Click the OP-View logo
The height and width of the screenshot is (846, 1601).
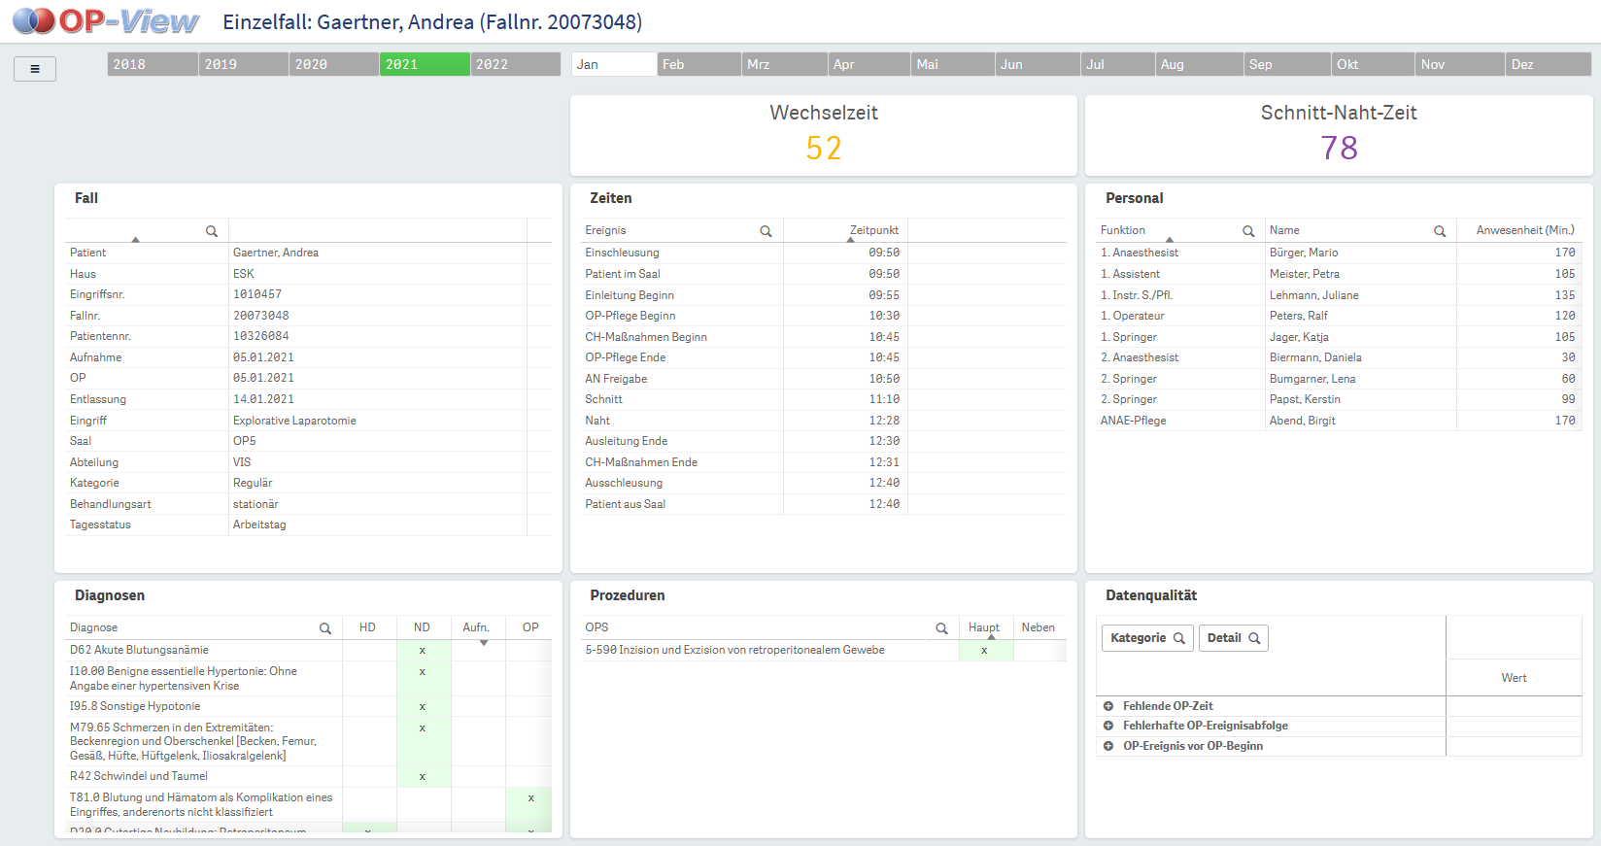106,21
